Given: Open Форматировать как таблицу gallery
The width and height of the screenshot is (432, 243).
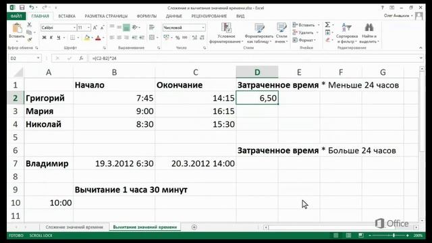Looking at the screenshot, I should pos(259,33).
